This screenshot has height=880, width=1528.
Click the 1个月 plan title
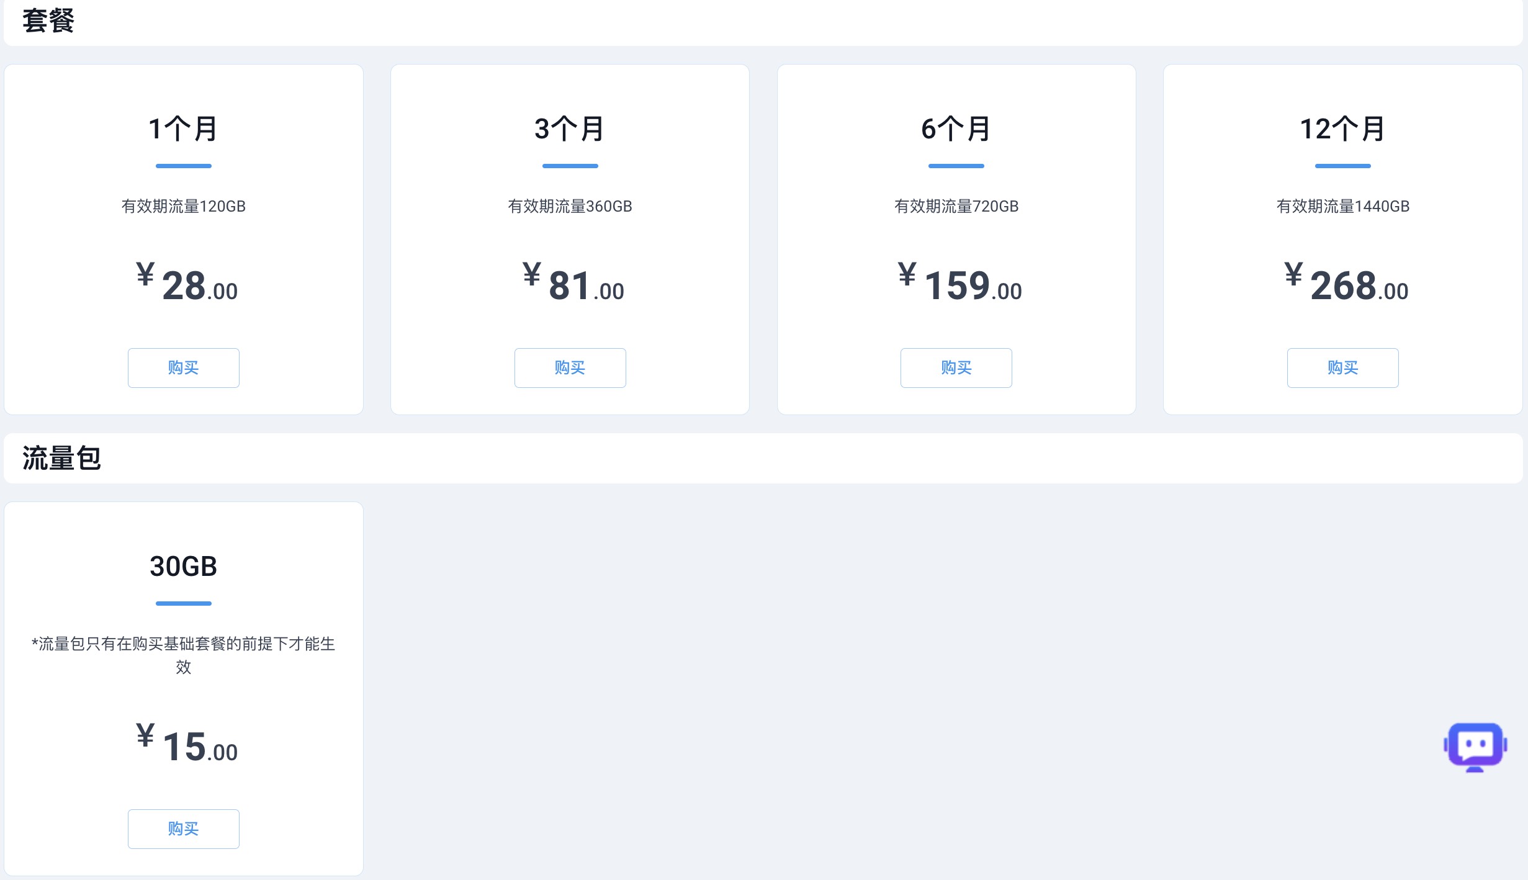(183, 129)
